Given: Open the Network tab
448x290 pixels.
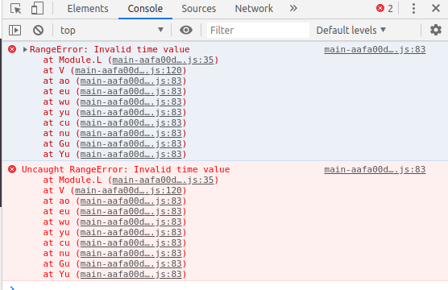Looking at the screenshot, I should 254,9.
